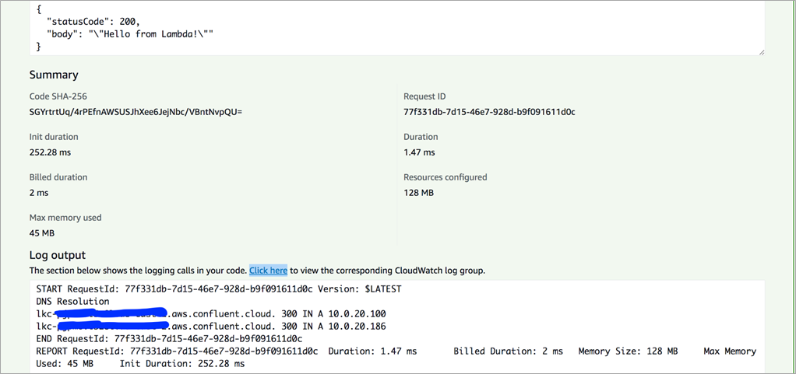Click the Billed duration 2 ms value
Viewport: 796px width, 374px height.
(x=39, y=193)
